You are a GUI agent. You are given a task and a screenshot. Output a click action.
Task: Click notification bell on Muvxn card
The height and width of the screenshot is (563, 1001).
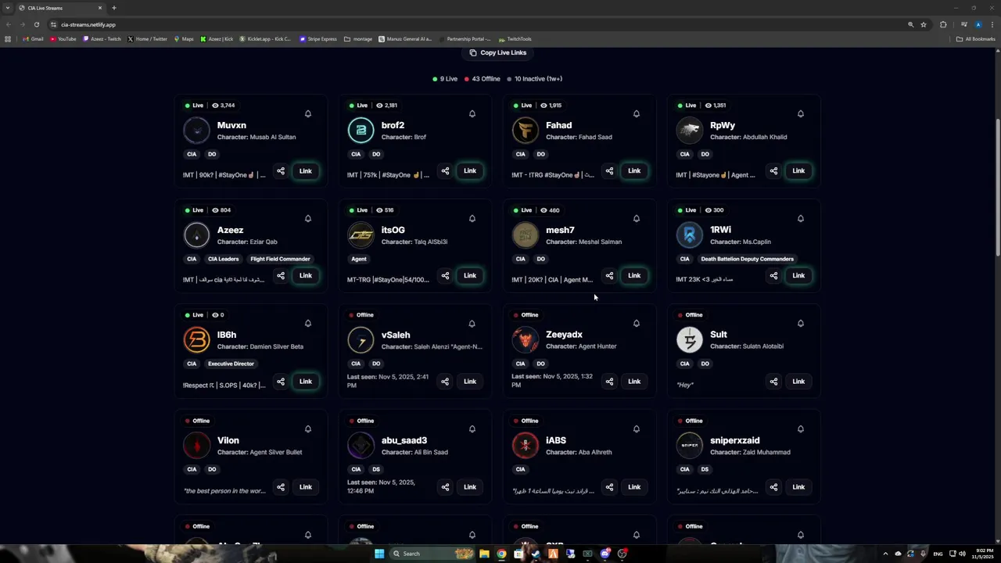pos(308,114)
